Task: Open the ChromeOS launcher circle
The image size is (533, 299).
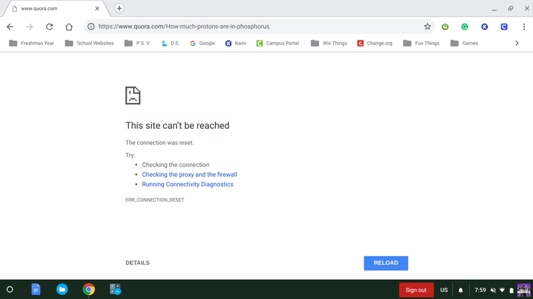Action: click(9, 289)
